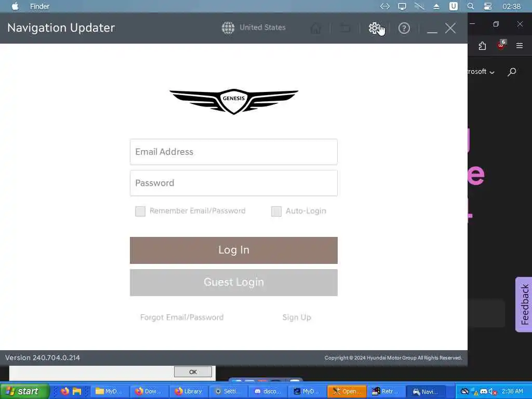Switch to the Retr... taskbar item
Screen dimensions: 532x399
(386, 391)
